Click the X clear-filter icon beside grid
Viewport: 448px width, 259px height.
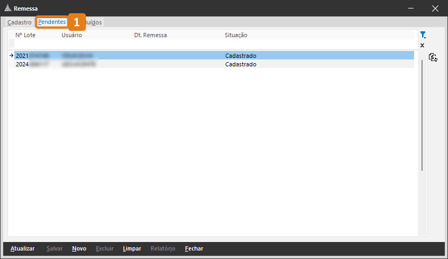pyautogui.click(x=422, y=46)
